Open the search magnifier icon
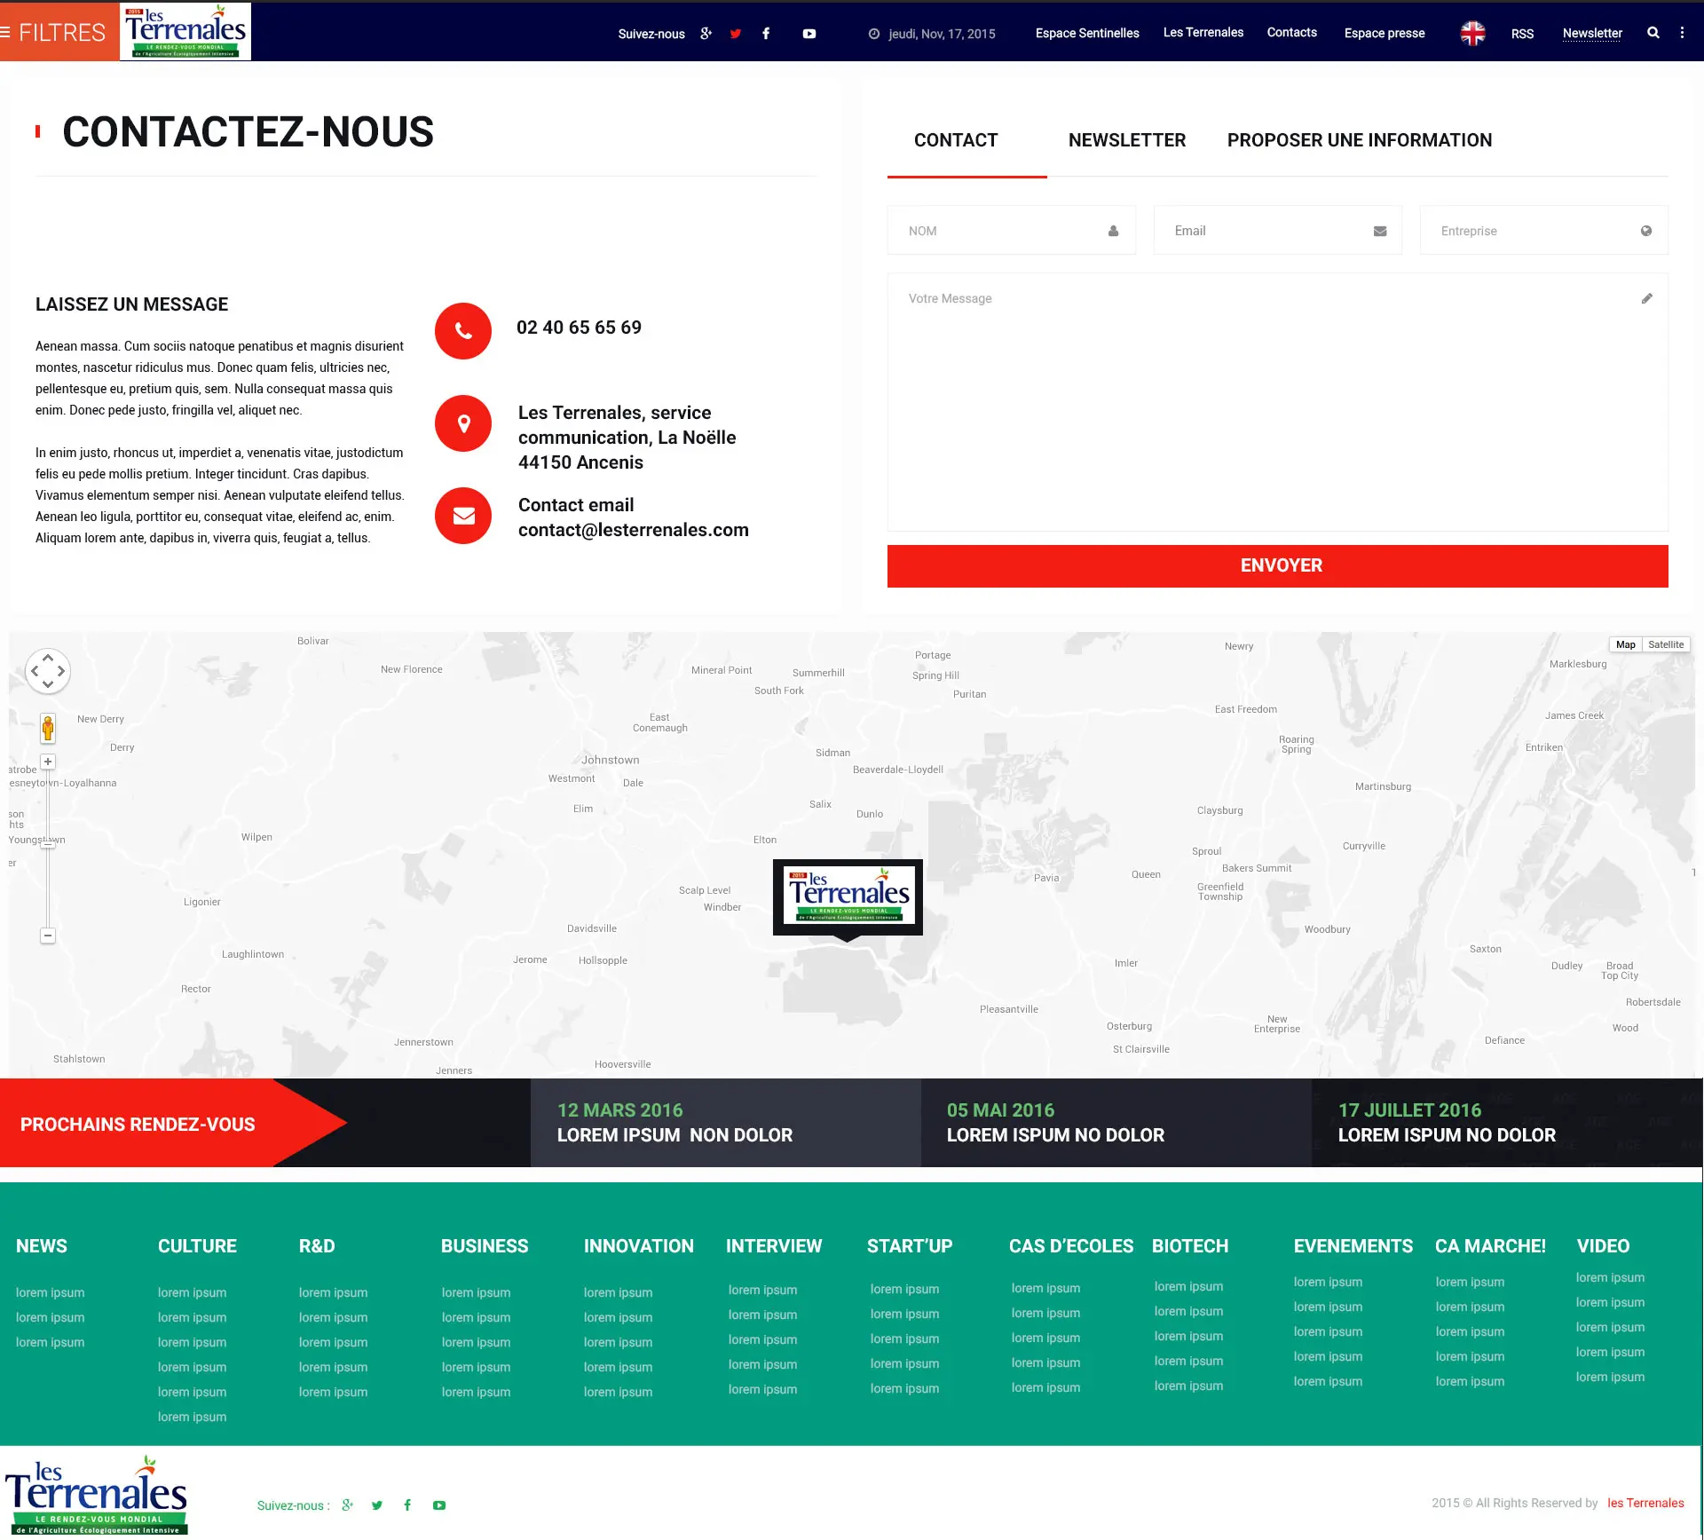 [1653, 33]
